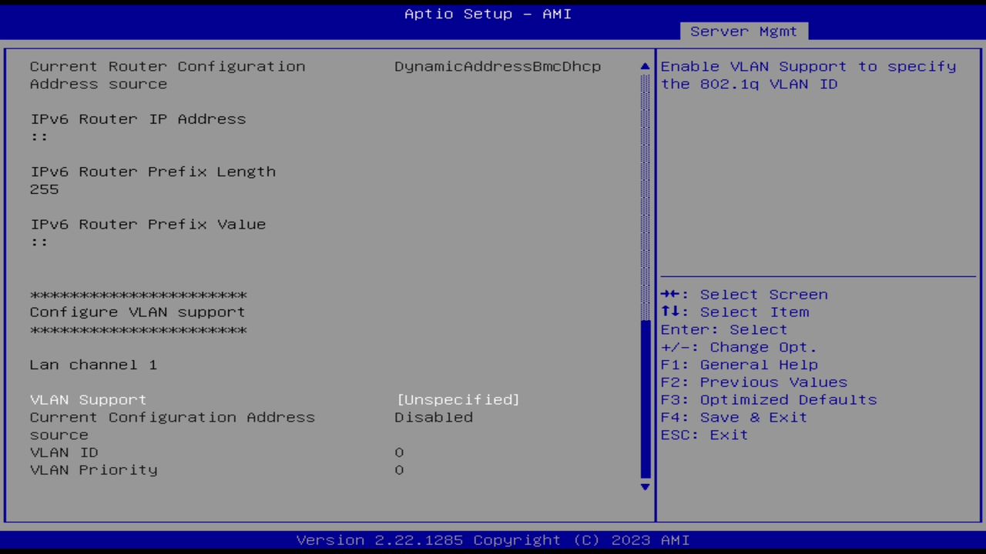
Task: Click the Select Item arrows hint
Action: click(735, 312)
